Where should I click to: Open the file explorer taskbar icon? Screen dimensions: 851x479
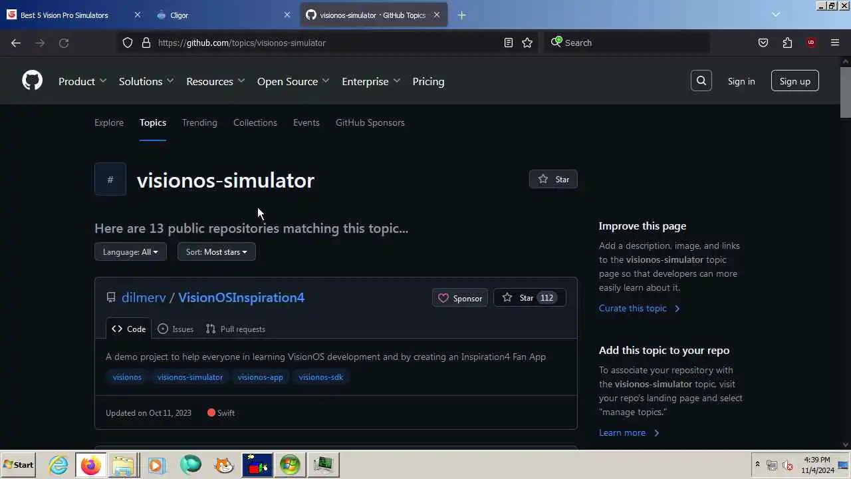click(x=123, y=465)
